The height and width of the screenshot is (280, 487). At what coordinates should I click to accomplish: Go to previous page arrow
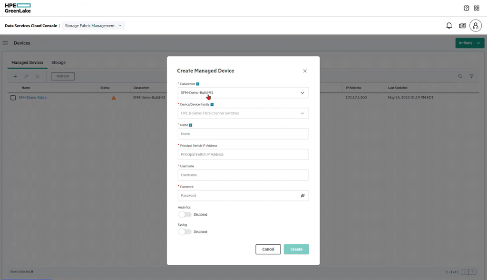465,272
